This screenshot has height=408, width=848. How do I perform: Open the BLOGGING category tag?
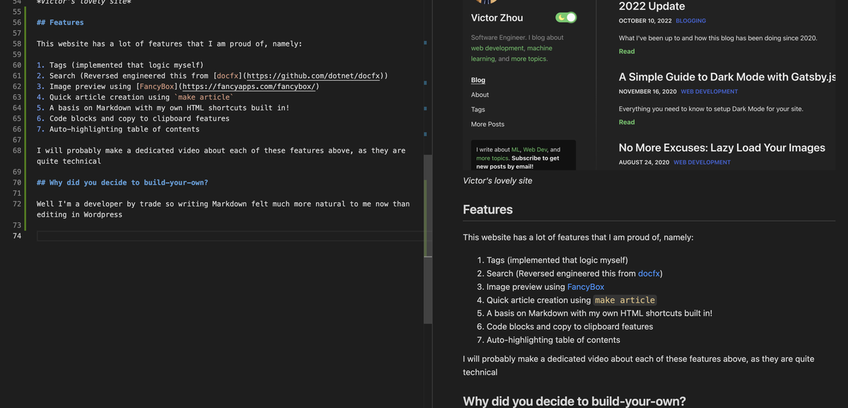coord(690,21)
